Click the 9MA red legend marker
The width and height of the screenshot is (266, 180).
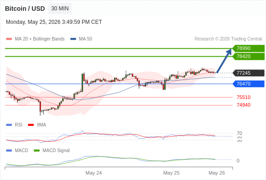[31, 125]
